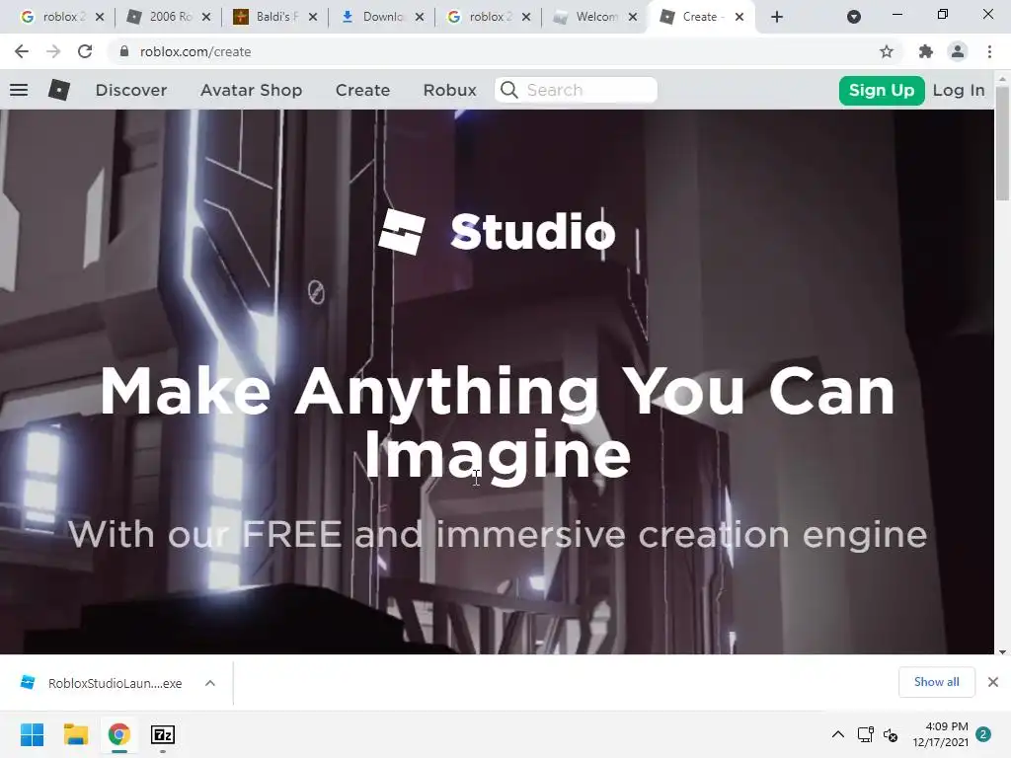Click the magnifier icon in Roblox search
Viewport: 1011px width, 758px height.
[x=509, y=90]
